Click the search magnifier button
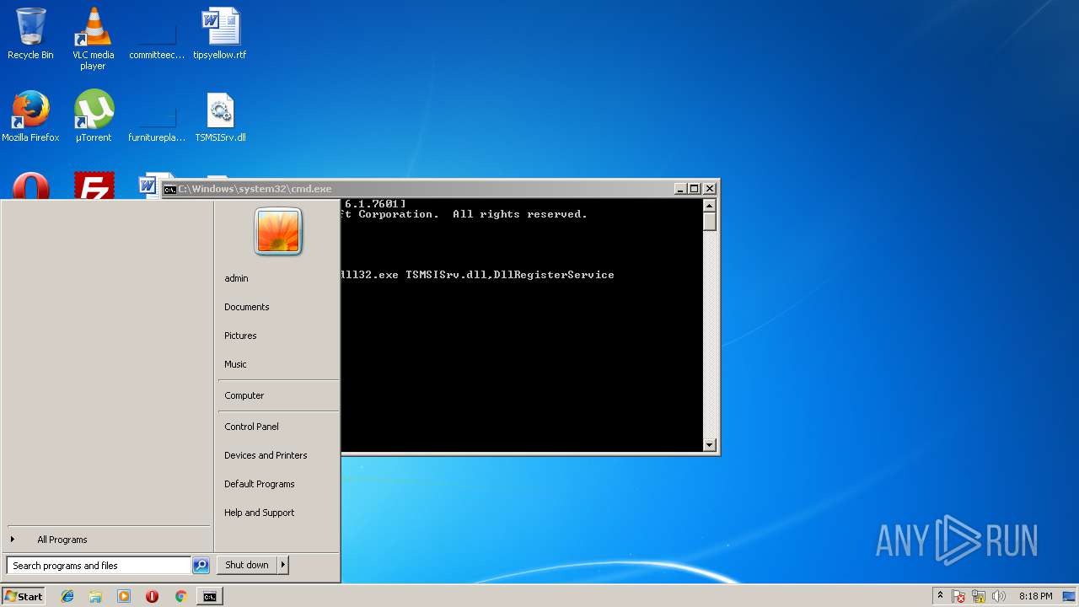This screenshot has width=1079, height=607. pyautogui.click(x=201, y=566)
